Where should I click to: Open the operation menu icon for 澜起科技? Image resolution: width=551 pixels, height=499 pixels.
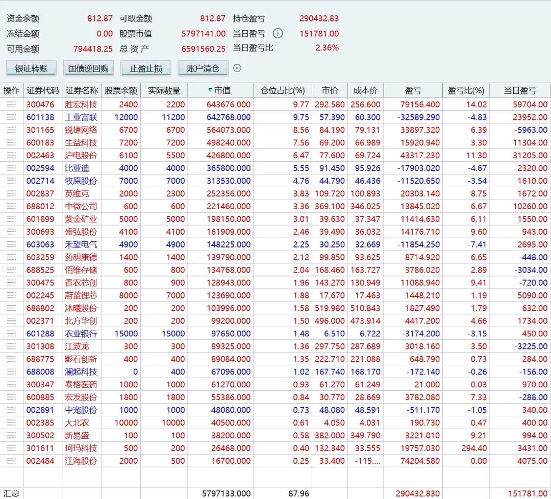click(12, 372)
